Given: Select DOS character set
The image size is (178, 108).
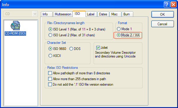Looking at the screenshot, I should click(x=75, y=49).
